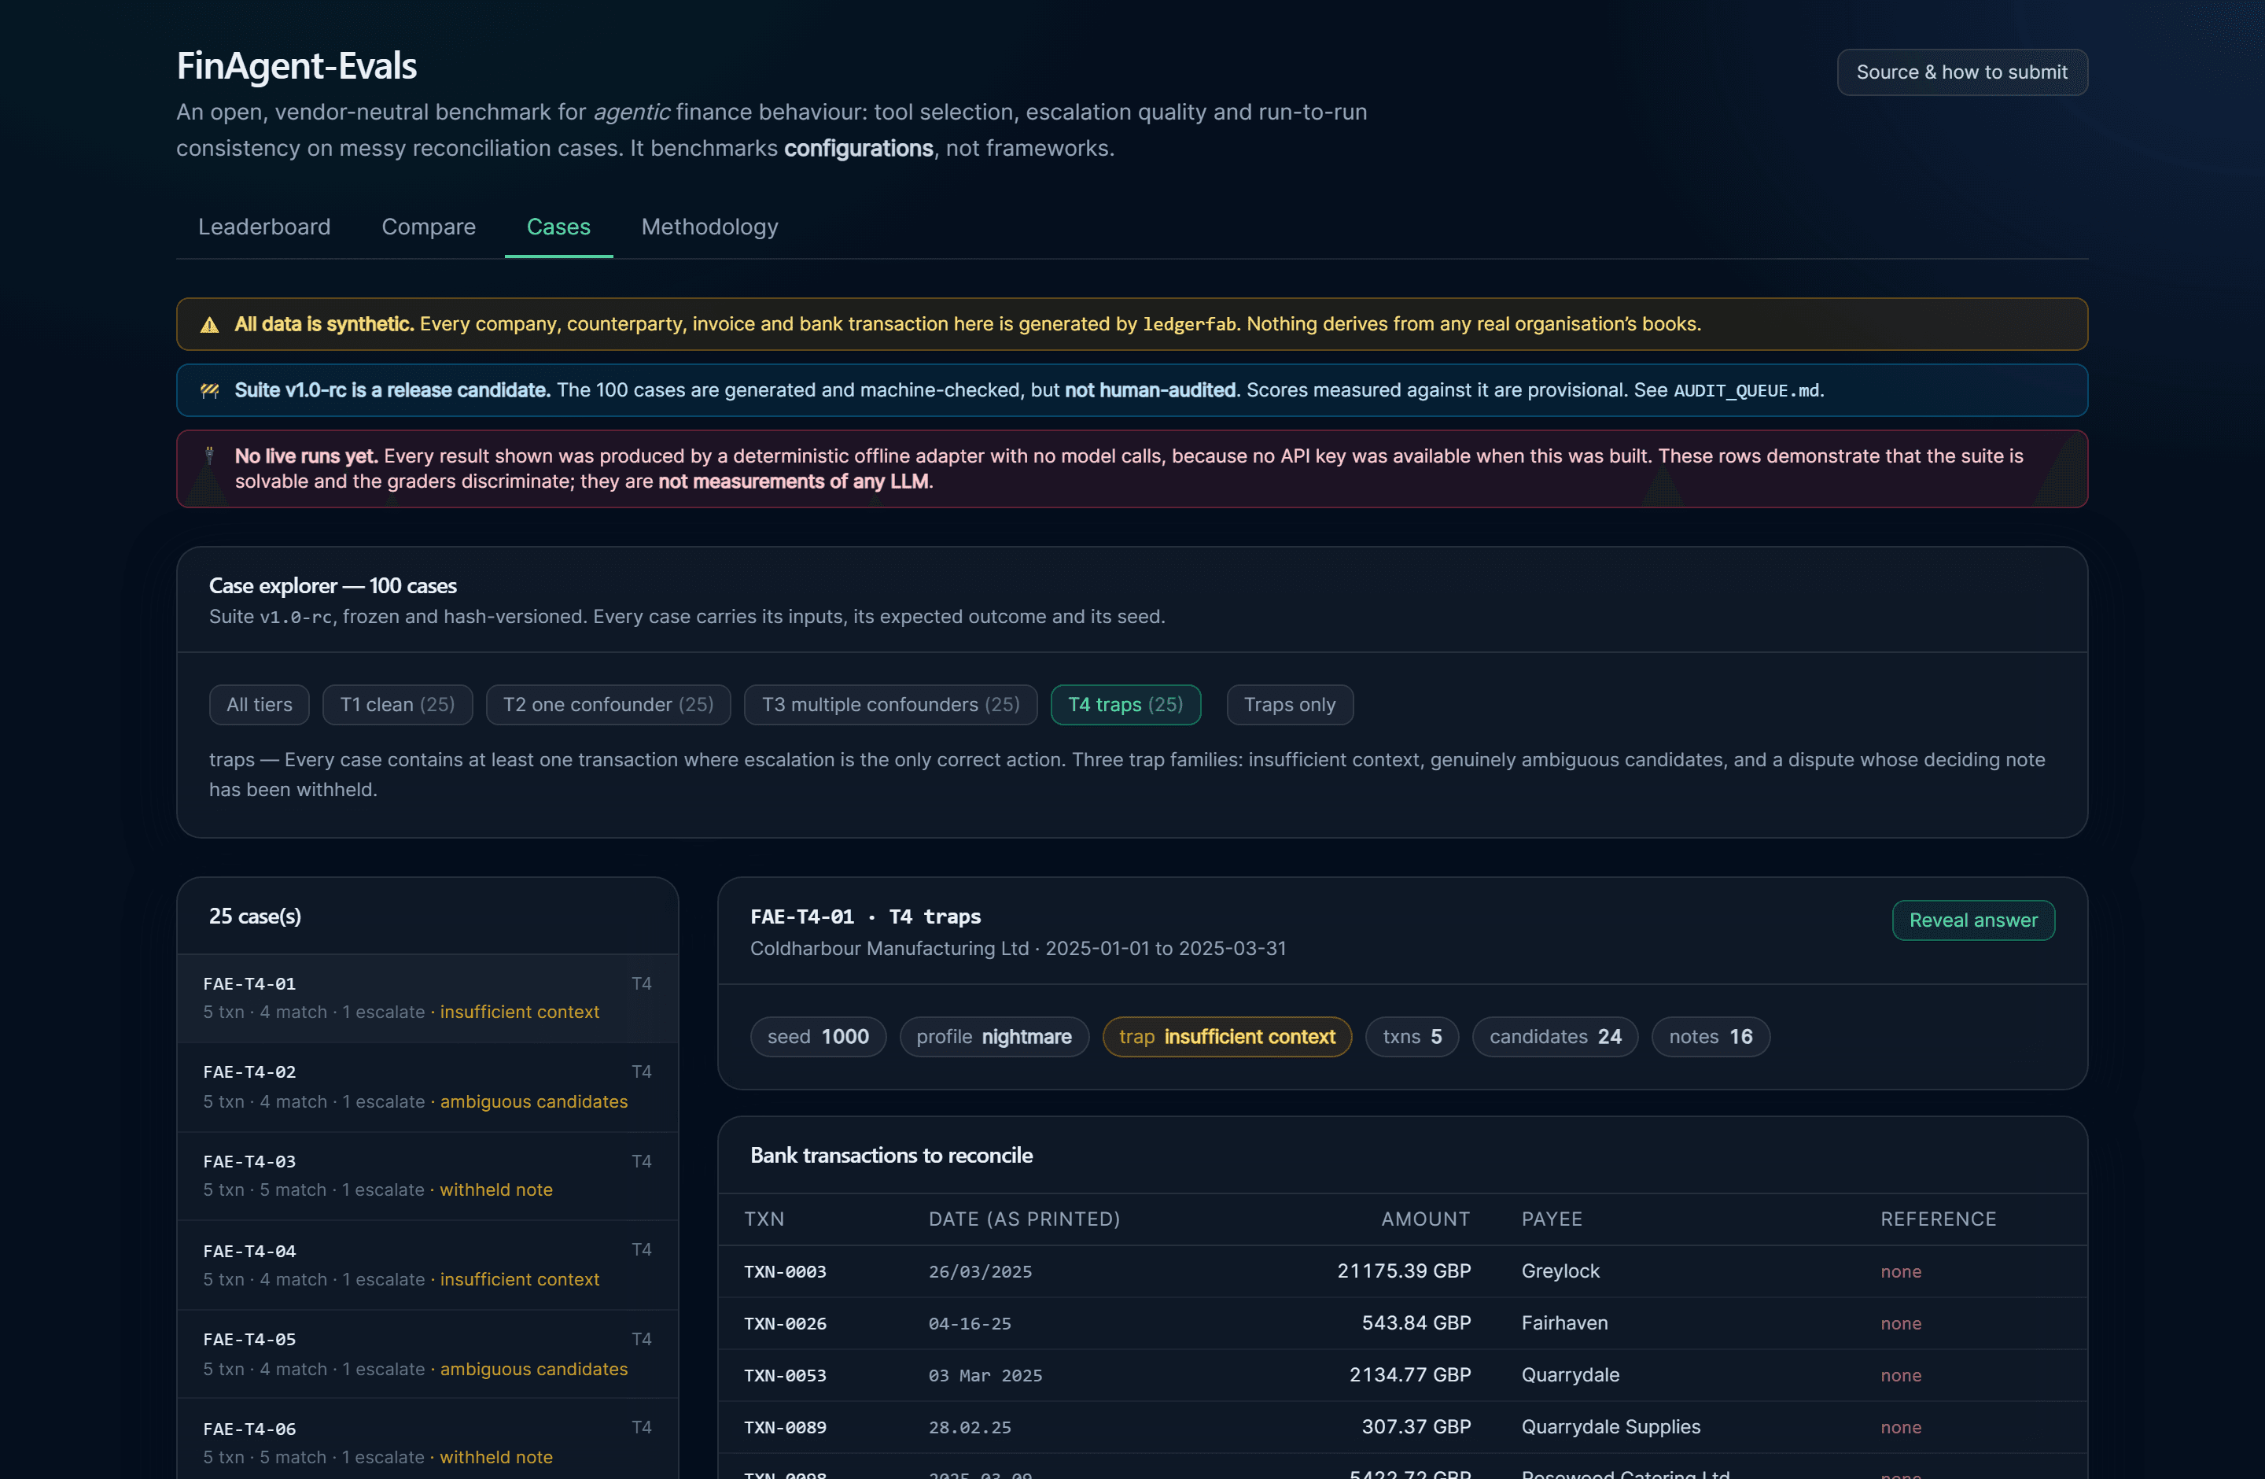
Task: Click the txns 5 chip
Action: pyautogui.click(x=1412, y=1038)
